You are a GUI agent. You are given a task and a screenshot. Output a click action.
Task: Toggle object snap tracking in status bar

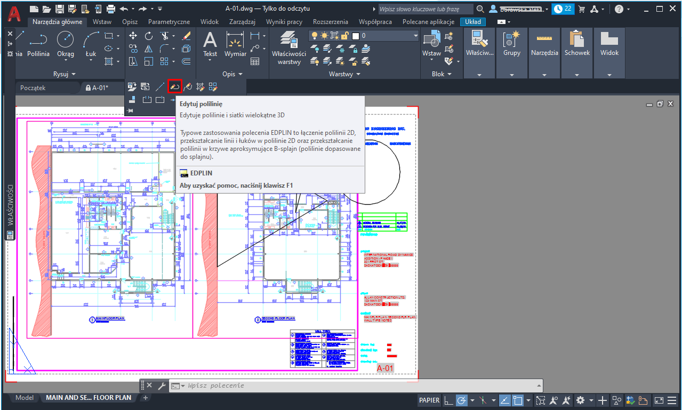(504, 400)
